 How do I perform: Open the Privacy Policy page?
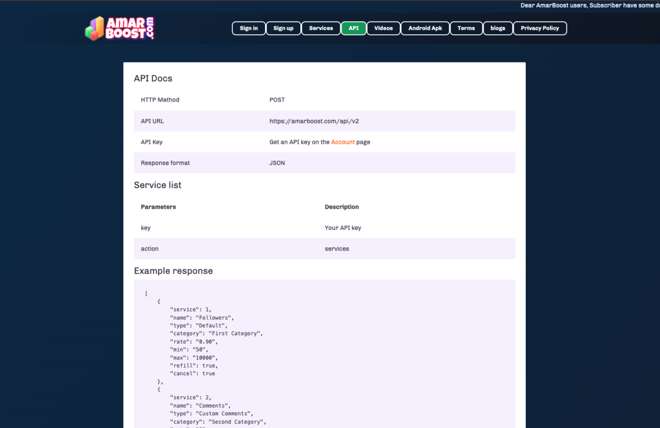click(x=540, y=29)
